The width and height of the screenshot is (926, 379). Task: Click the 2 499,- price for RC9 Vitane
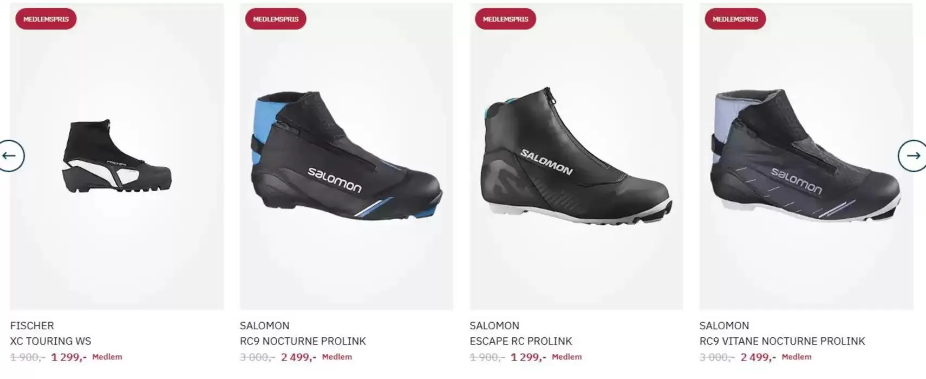click(x=758, y=357)
